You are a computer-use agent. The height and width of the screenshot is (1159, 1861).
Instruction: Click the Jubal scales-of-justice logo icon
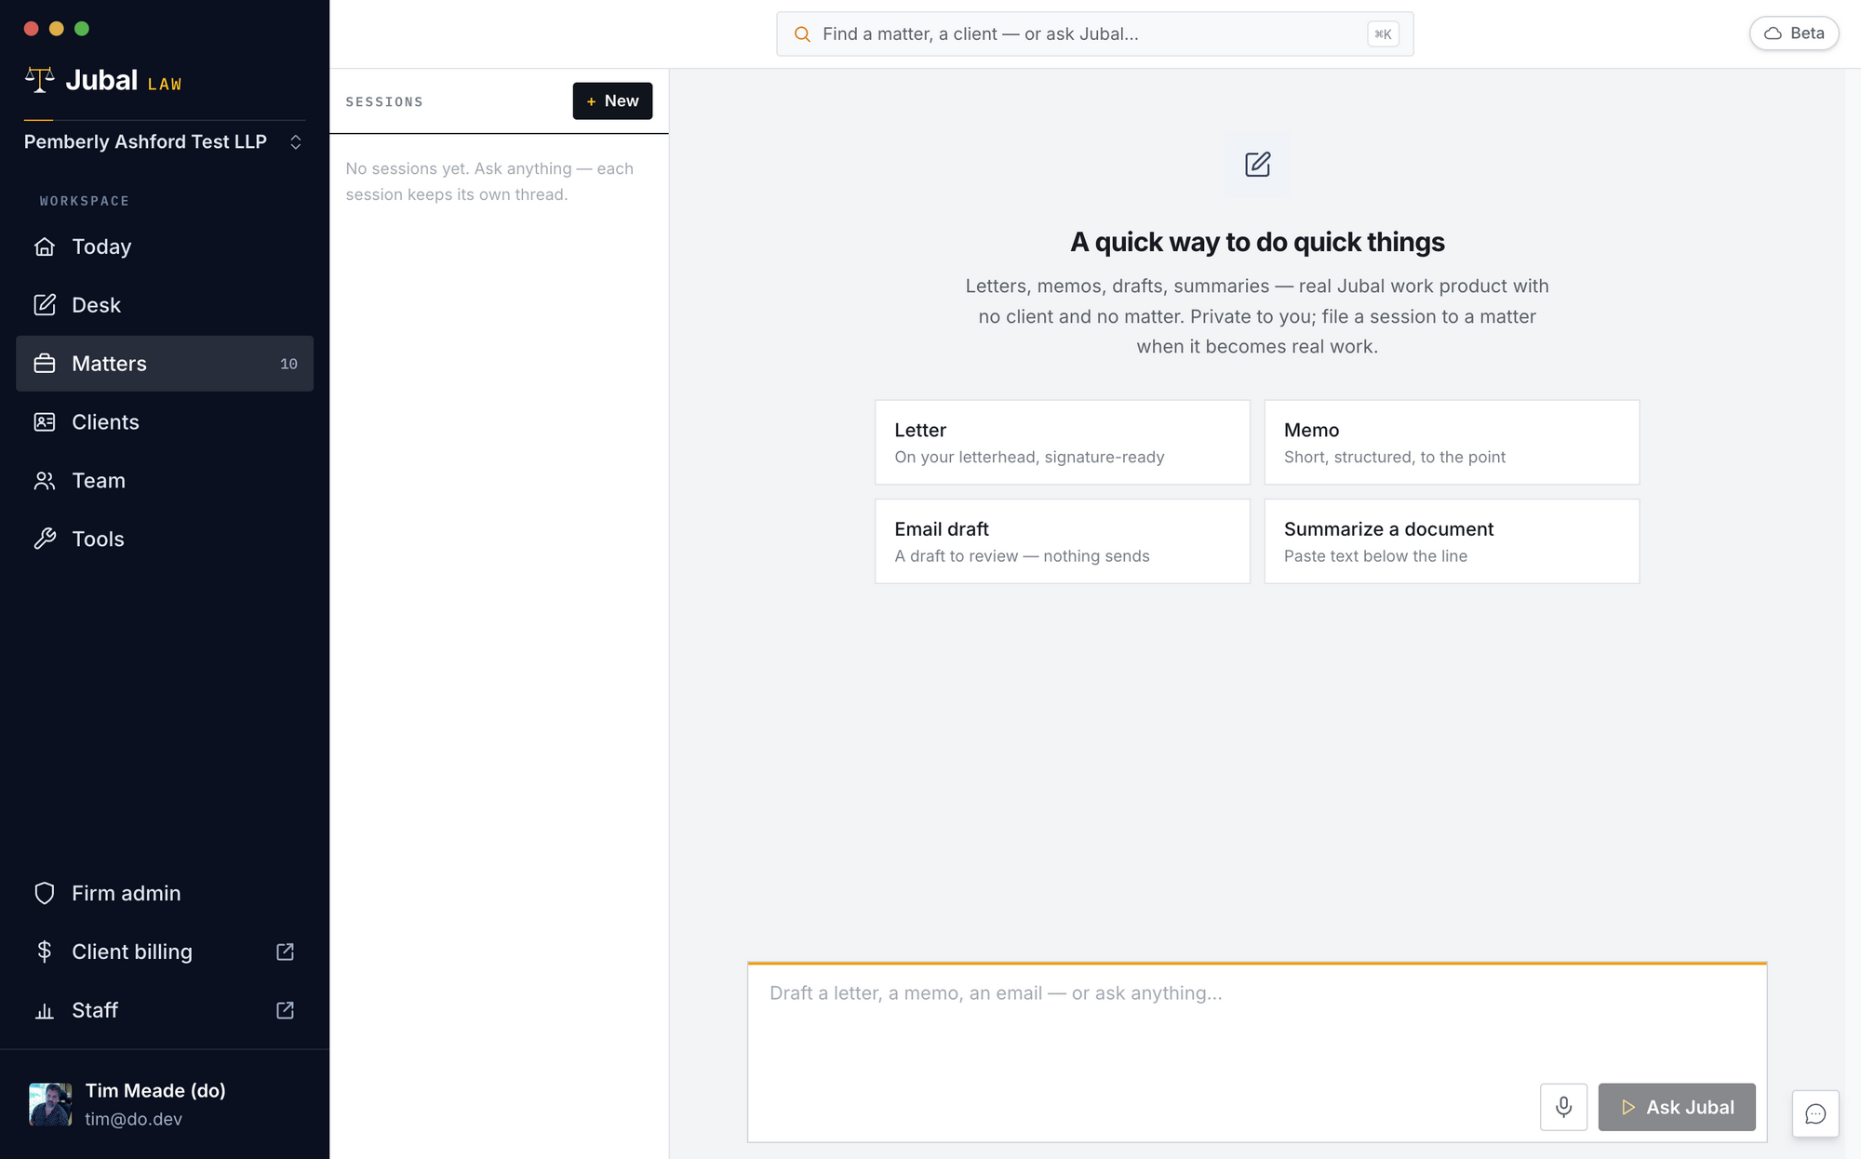39,80
